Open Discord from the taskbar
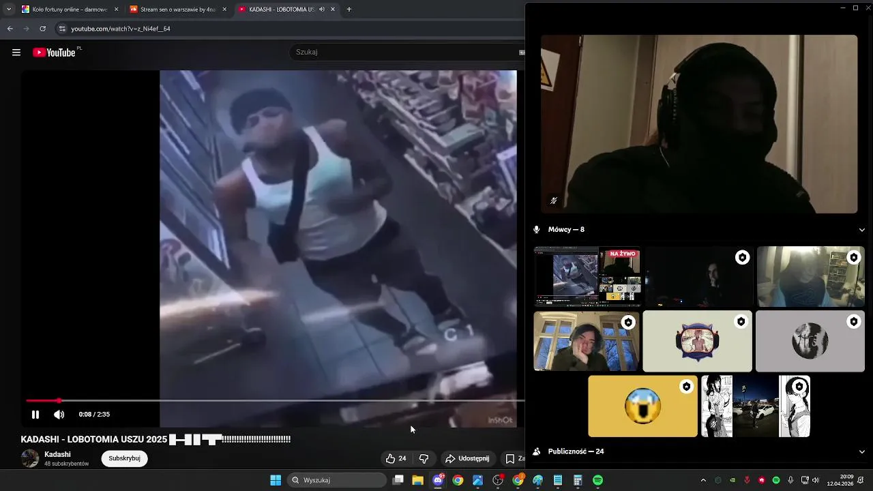This screenshot has height=491, width=873. pyautogui.click(x=438, y=480)
